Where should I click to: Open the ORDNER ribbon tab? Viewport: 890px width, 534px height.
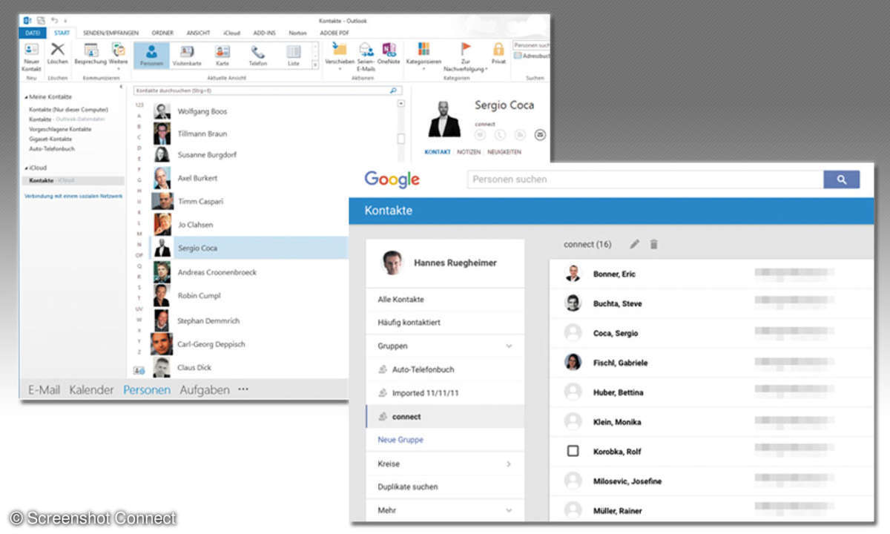tap(162, 33)
